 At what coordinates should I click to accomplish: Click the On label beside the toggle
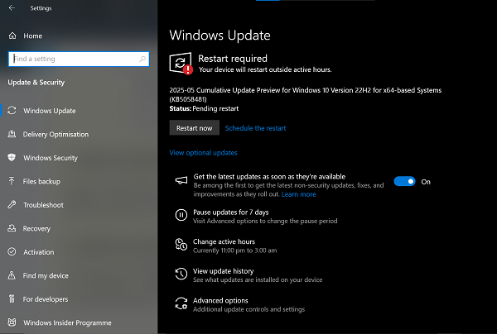[426, 182]
